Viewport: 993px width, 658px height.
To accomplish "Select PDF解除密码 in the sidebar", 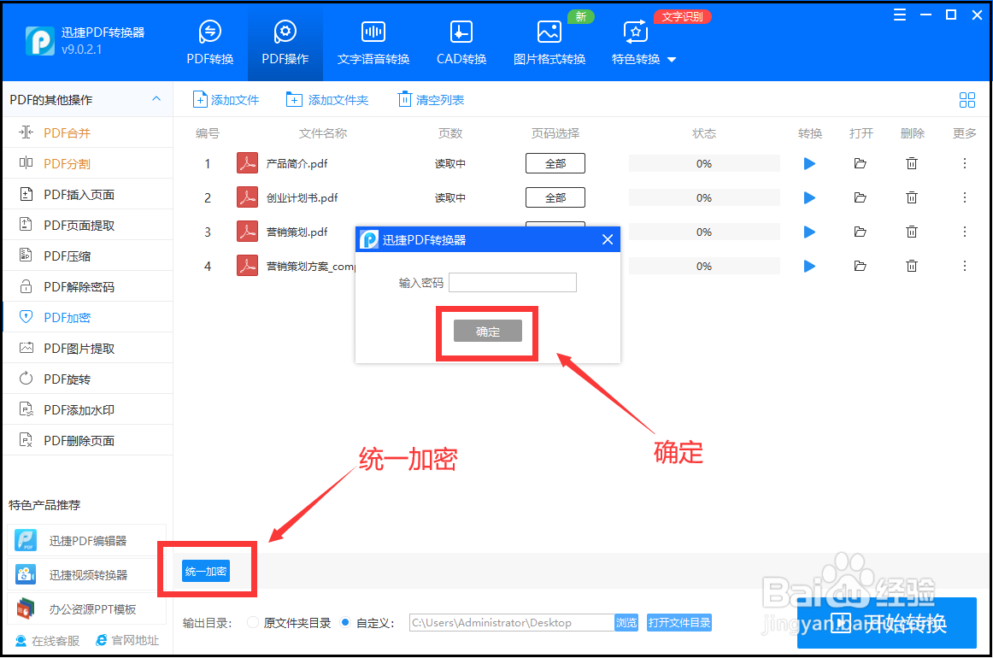I will pos(87,287).
